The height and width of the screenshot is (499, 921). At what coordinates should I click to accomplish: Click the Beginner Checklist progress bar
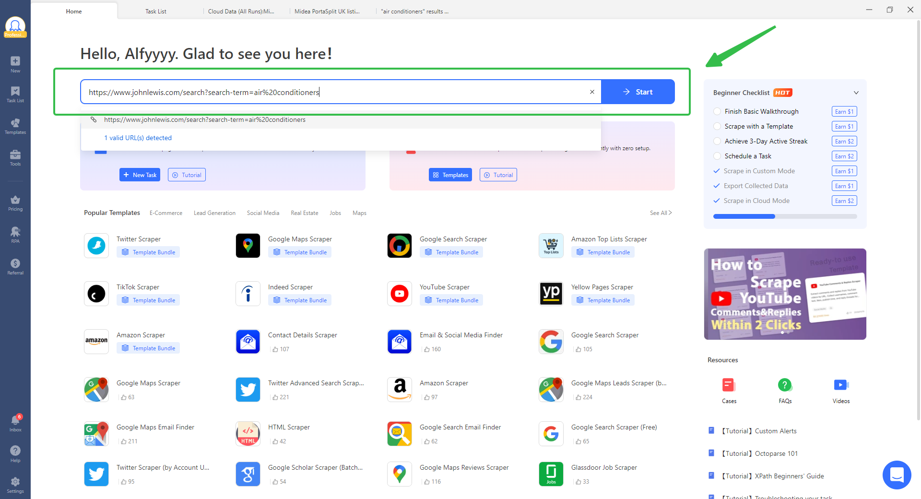[x=785, y=216]
